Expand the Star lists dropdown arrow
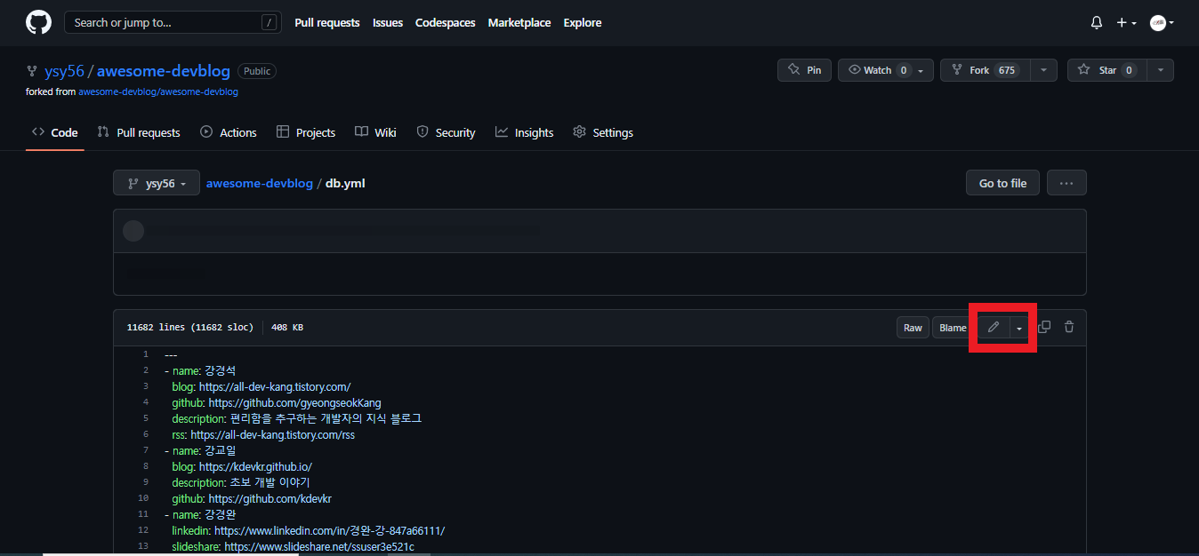This screenshot has height=556, width=1199. click(x=1161, y=70)
